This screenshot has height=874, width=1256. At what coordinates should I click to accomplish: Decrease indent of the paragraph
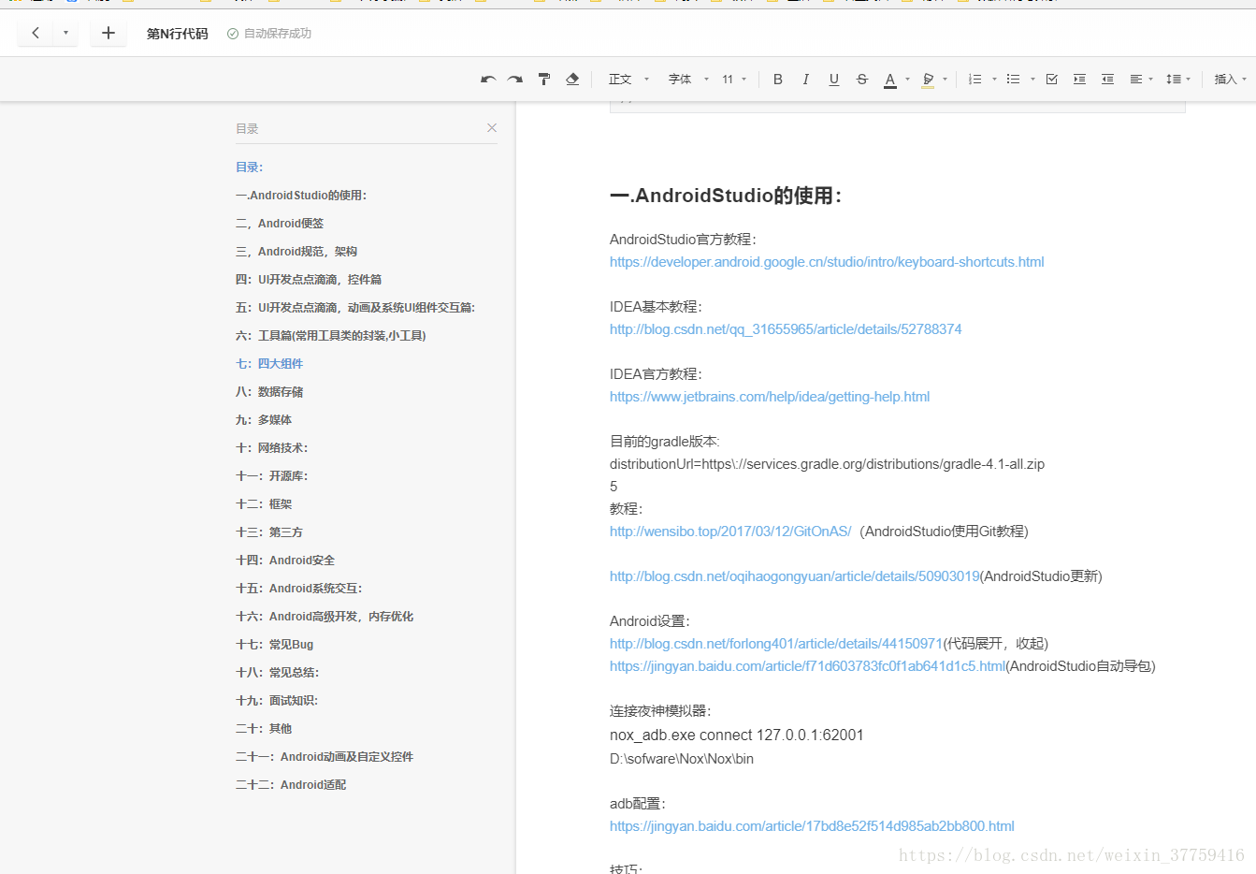[x=1107, y=80]
